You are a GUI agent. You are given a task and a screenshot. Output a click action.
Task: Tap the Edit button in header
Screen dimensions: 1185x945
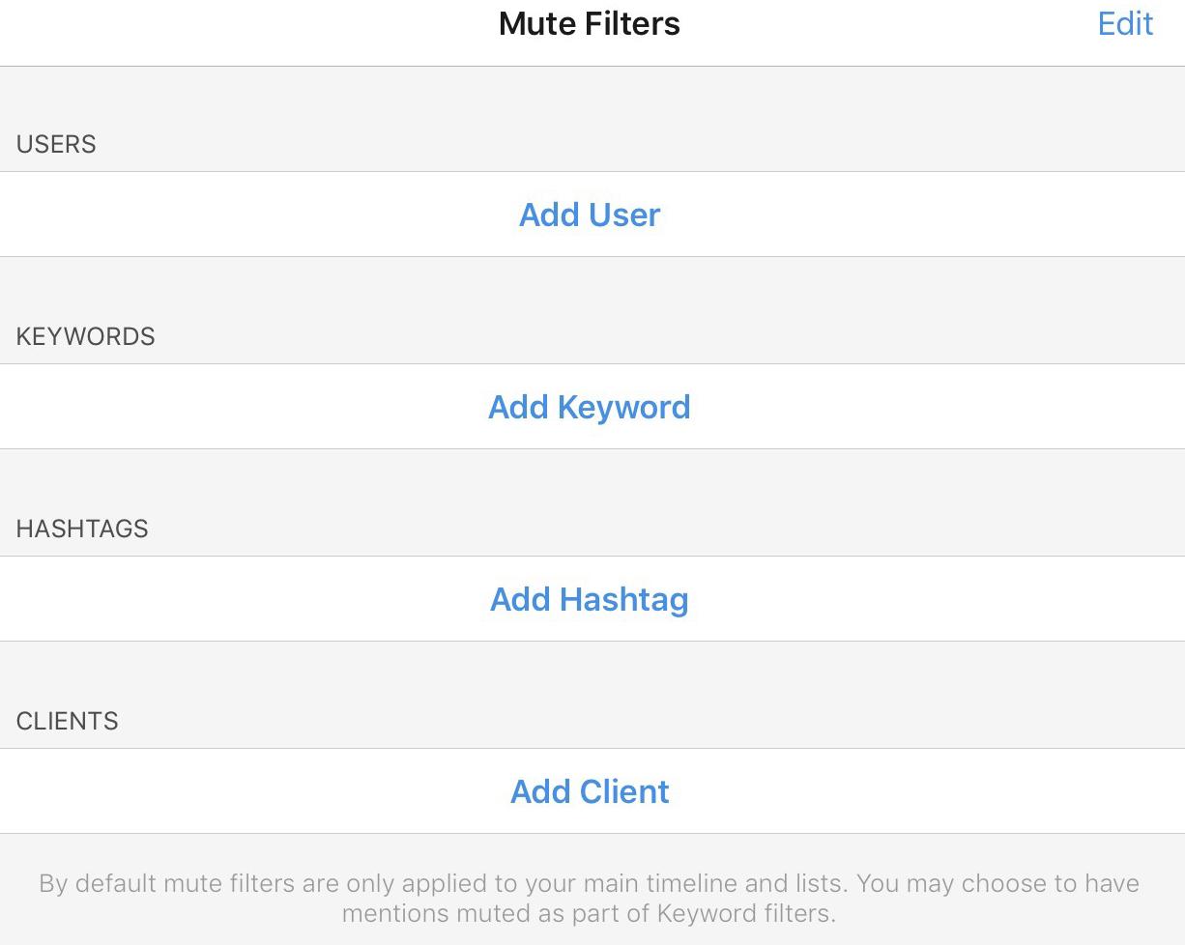(x=1125, y=23)
